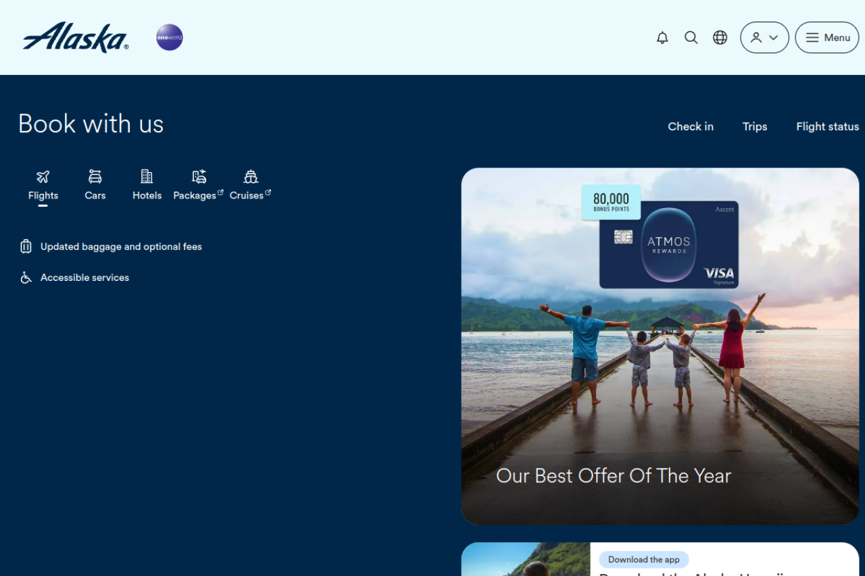The image size is (865, 576).
Task: Click the Atmos Rewards Visa card image
Action: click(x=668, y=244)
